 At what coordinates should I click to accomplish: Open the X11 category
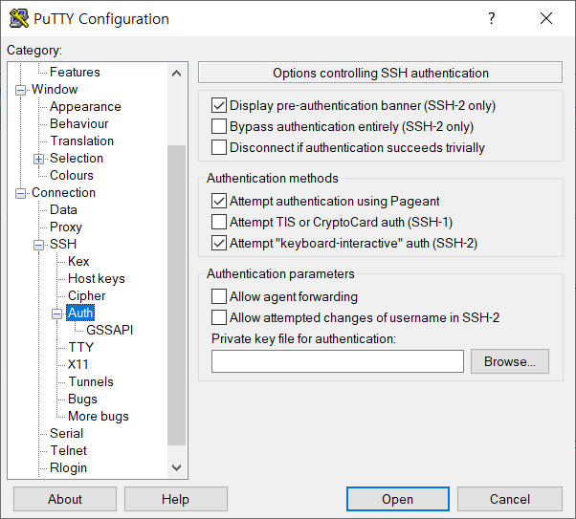(78, 364)
